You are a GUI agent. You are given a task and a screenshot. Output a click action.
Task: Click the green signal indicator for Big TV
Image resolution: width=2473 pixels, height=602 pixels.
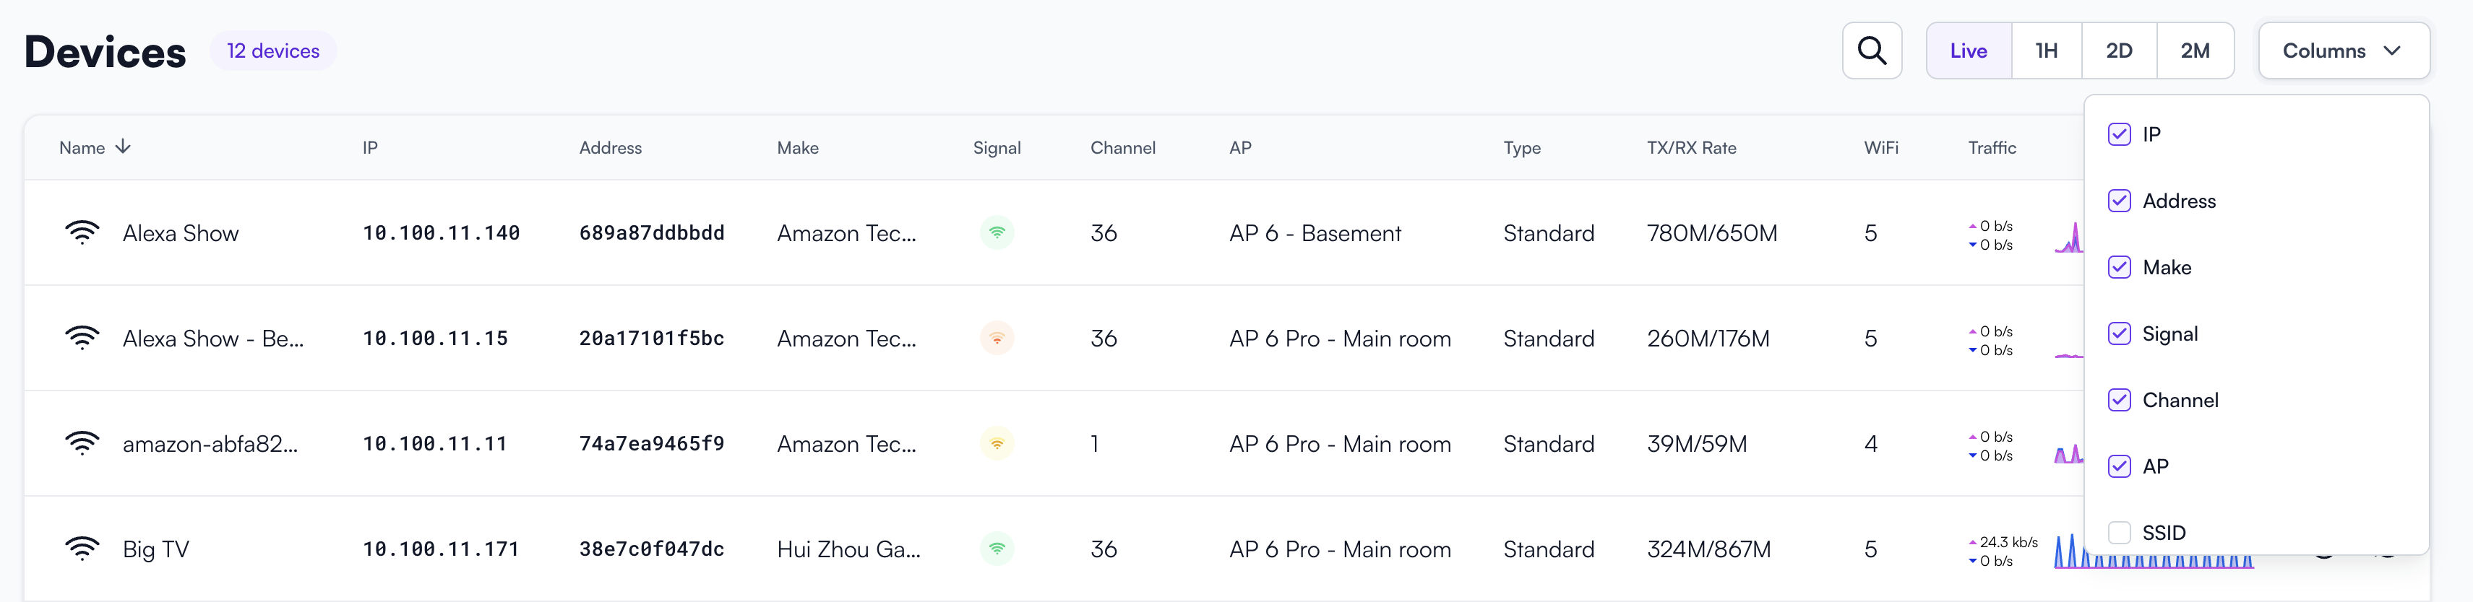(x=997, y=549)
